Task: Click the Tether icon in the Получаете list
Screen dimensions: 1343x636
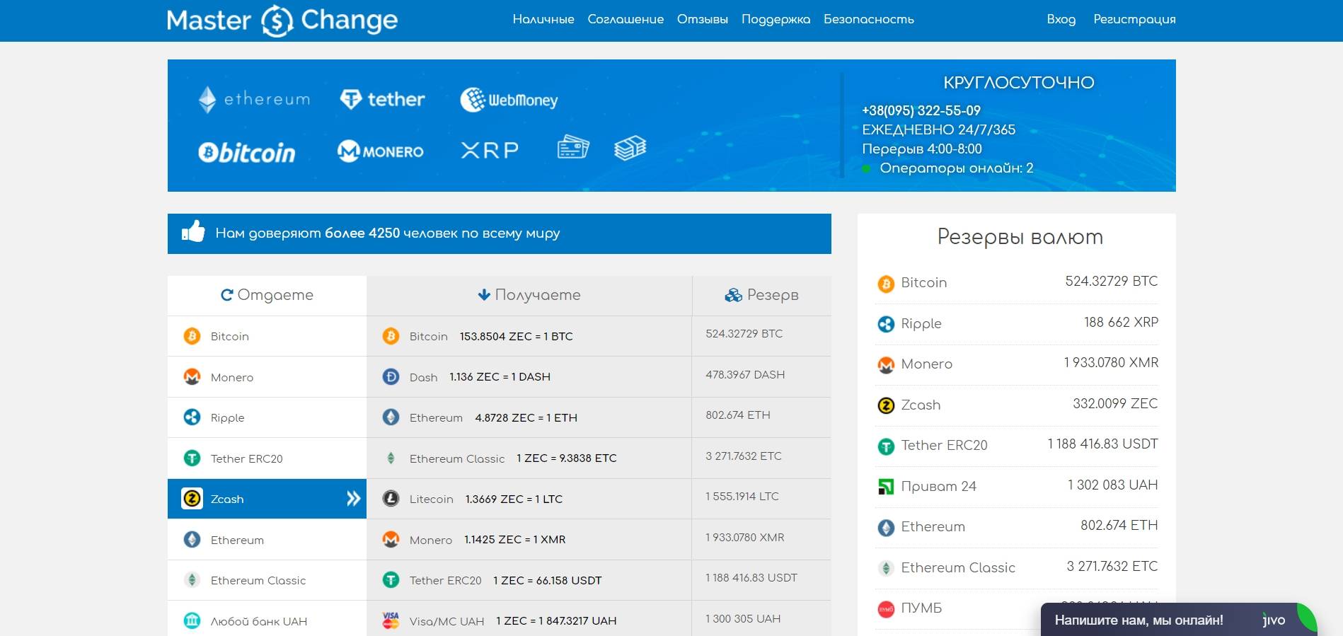Action: point(391,580)
